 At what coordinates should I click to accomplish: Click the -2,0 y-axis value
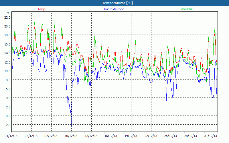[8, 125]
